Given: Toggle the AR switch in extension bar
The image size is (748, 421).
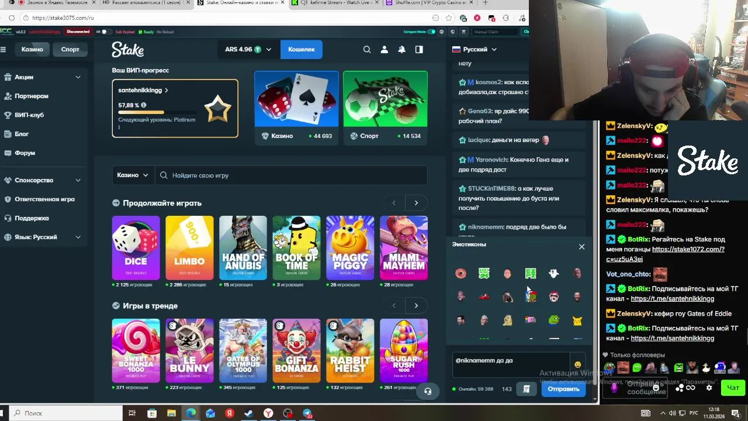Looking at the screenshot, I should pos(106,32).
